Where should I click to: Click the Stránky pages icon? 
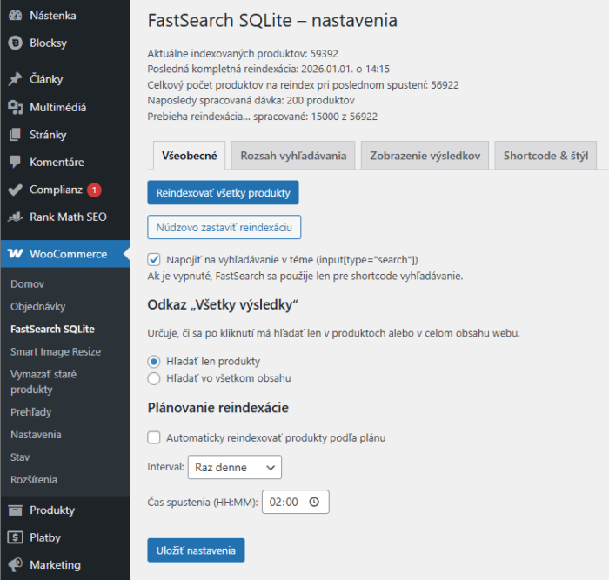(x=15, y=135)
